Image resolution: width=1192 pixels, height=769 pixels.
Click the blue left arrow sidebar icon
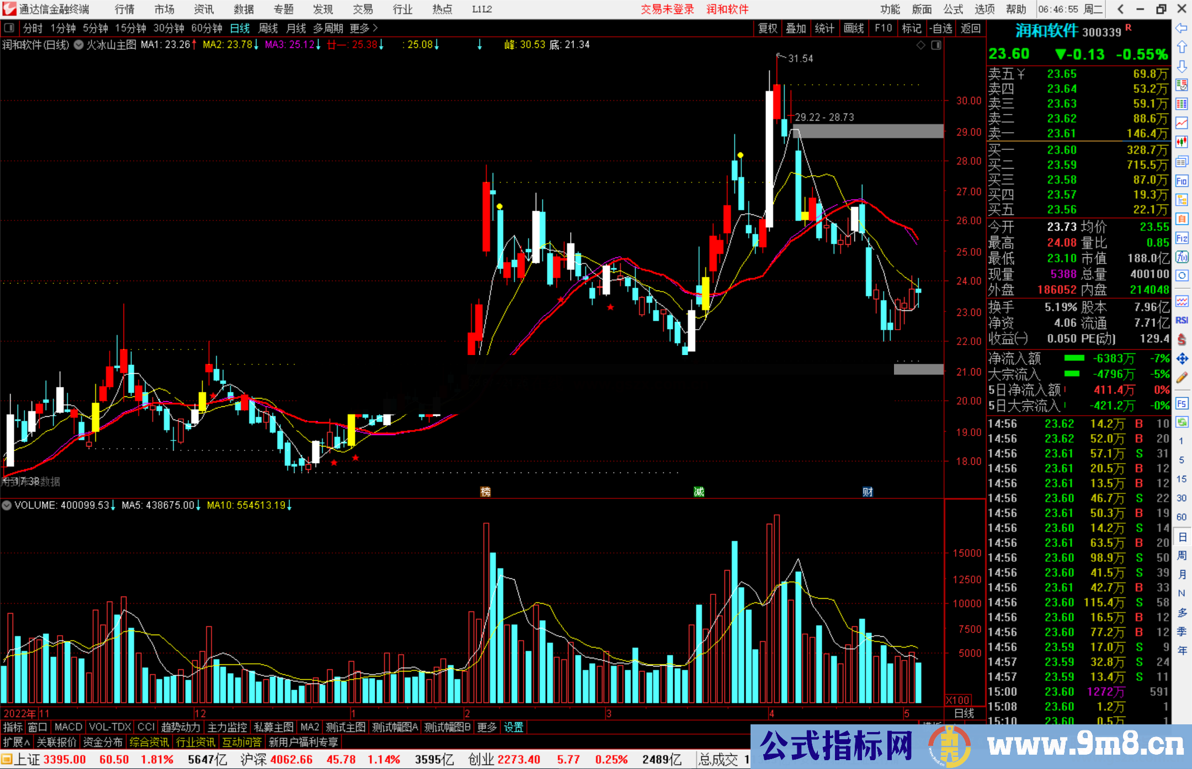(1182, 28)
